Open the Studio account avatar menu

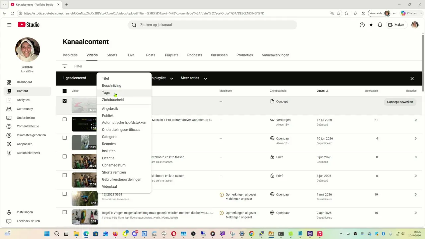(415, 25)
